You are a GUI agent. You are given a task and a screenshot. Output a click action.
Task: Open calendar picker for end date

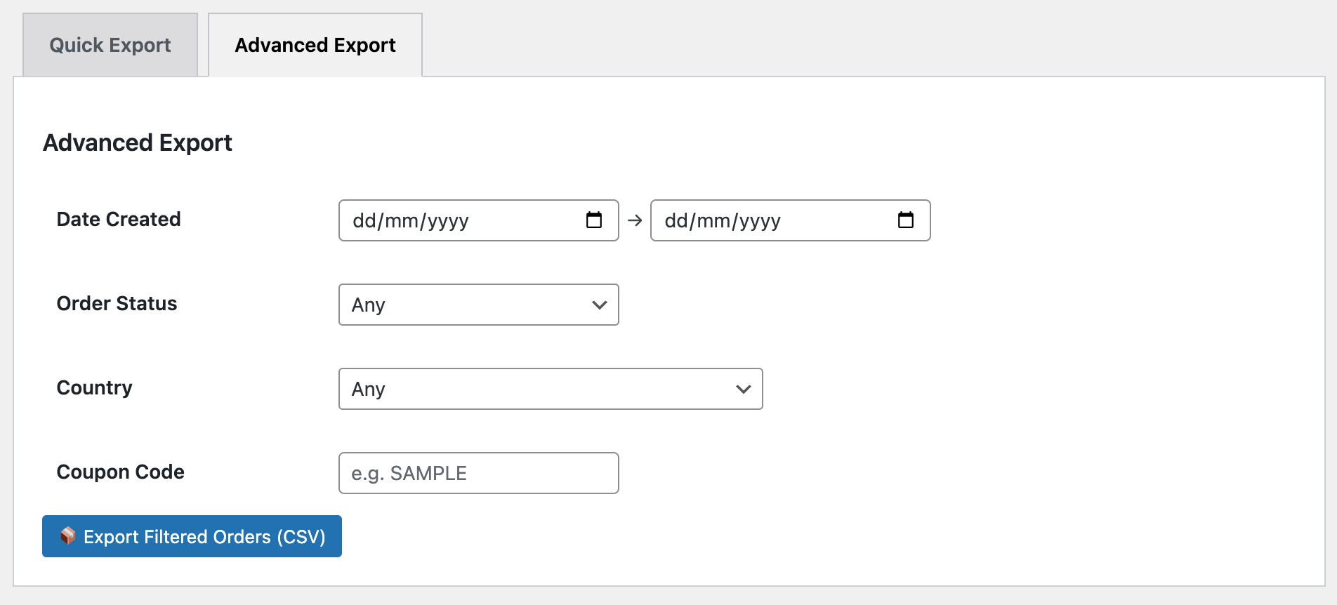(906, 220)
